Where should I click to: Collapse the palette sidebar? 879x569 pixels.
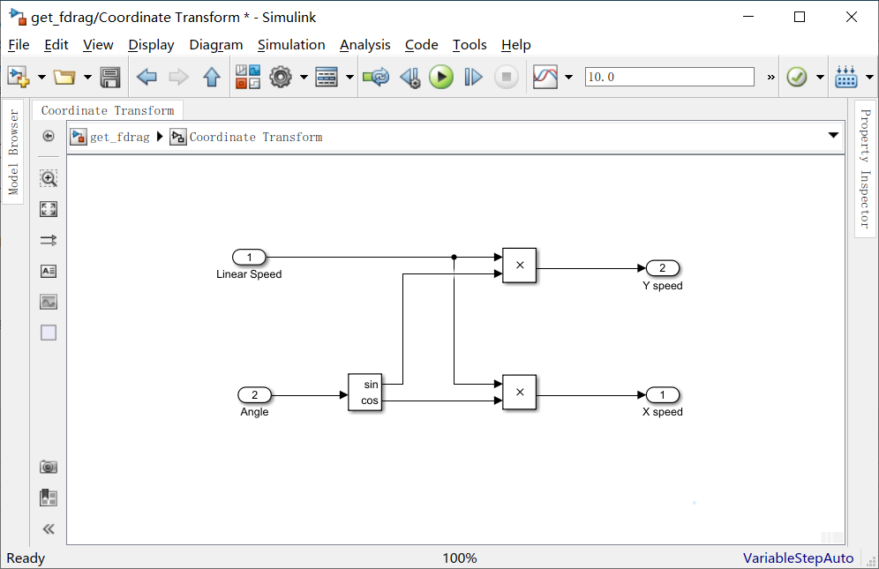[x=49, y=528]
